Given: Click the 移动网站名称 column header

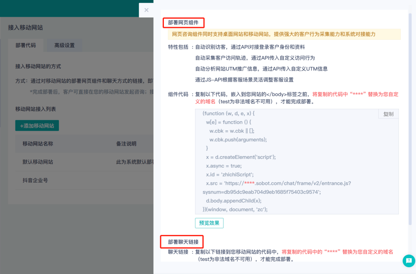Looking at the screenshot, I should (38, 144).
